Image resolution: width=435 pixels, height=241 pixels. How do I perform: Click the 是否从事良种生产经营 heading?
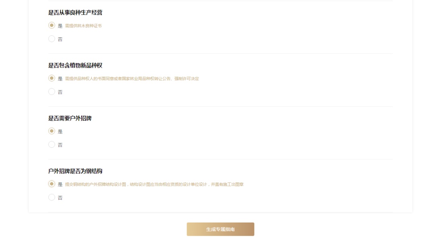[x=75, y=12]
